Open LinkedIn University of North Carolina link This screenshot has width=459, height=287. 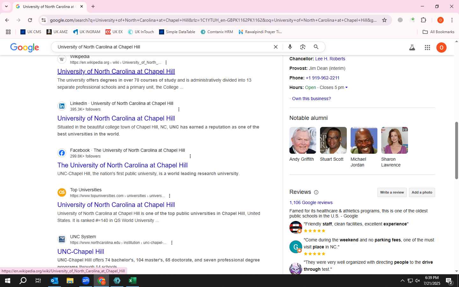click(116, 118)
